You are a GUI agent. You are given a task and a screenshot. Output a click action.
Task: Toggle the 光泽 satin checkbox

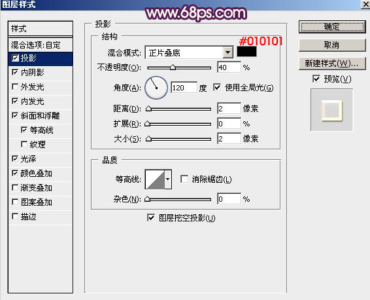coord(15,159)
